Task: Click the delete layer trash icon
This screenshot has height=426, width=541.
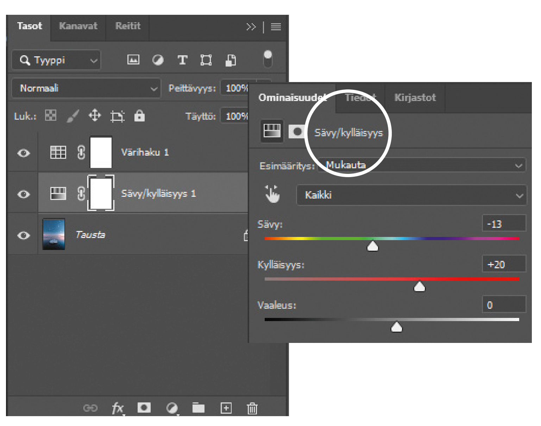Action: (252, 408)
